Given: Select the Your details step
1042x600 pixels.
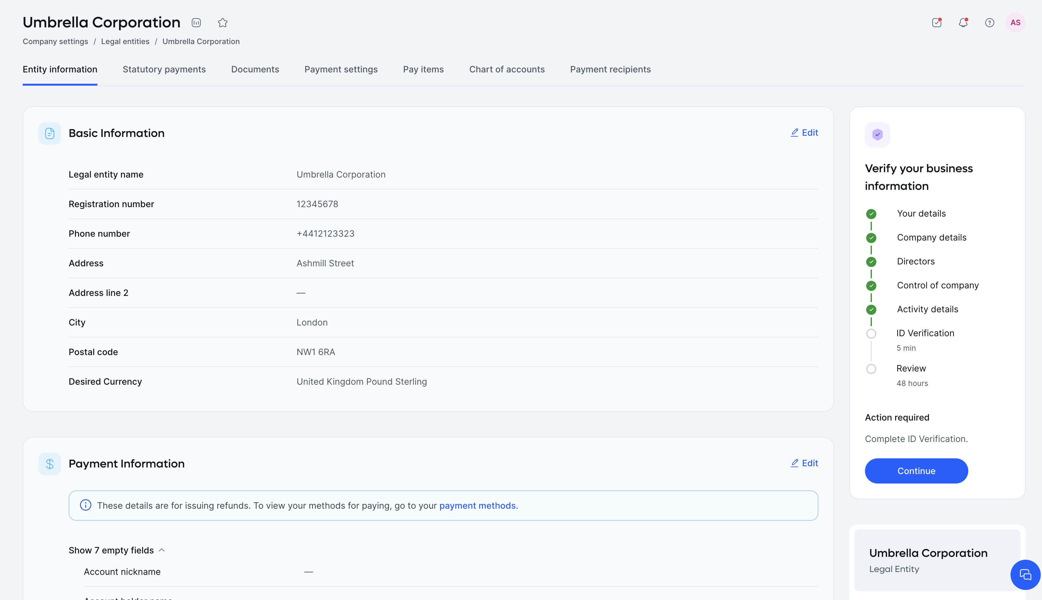Looking at the screenshot, I should click(921, 213).
